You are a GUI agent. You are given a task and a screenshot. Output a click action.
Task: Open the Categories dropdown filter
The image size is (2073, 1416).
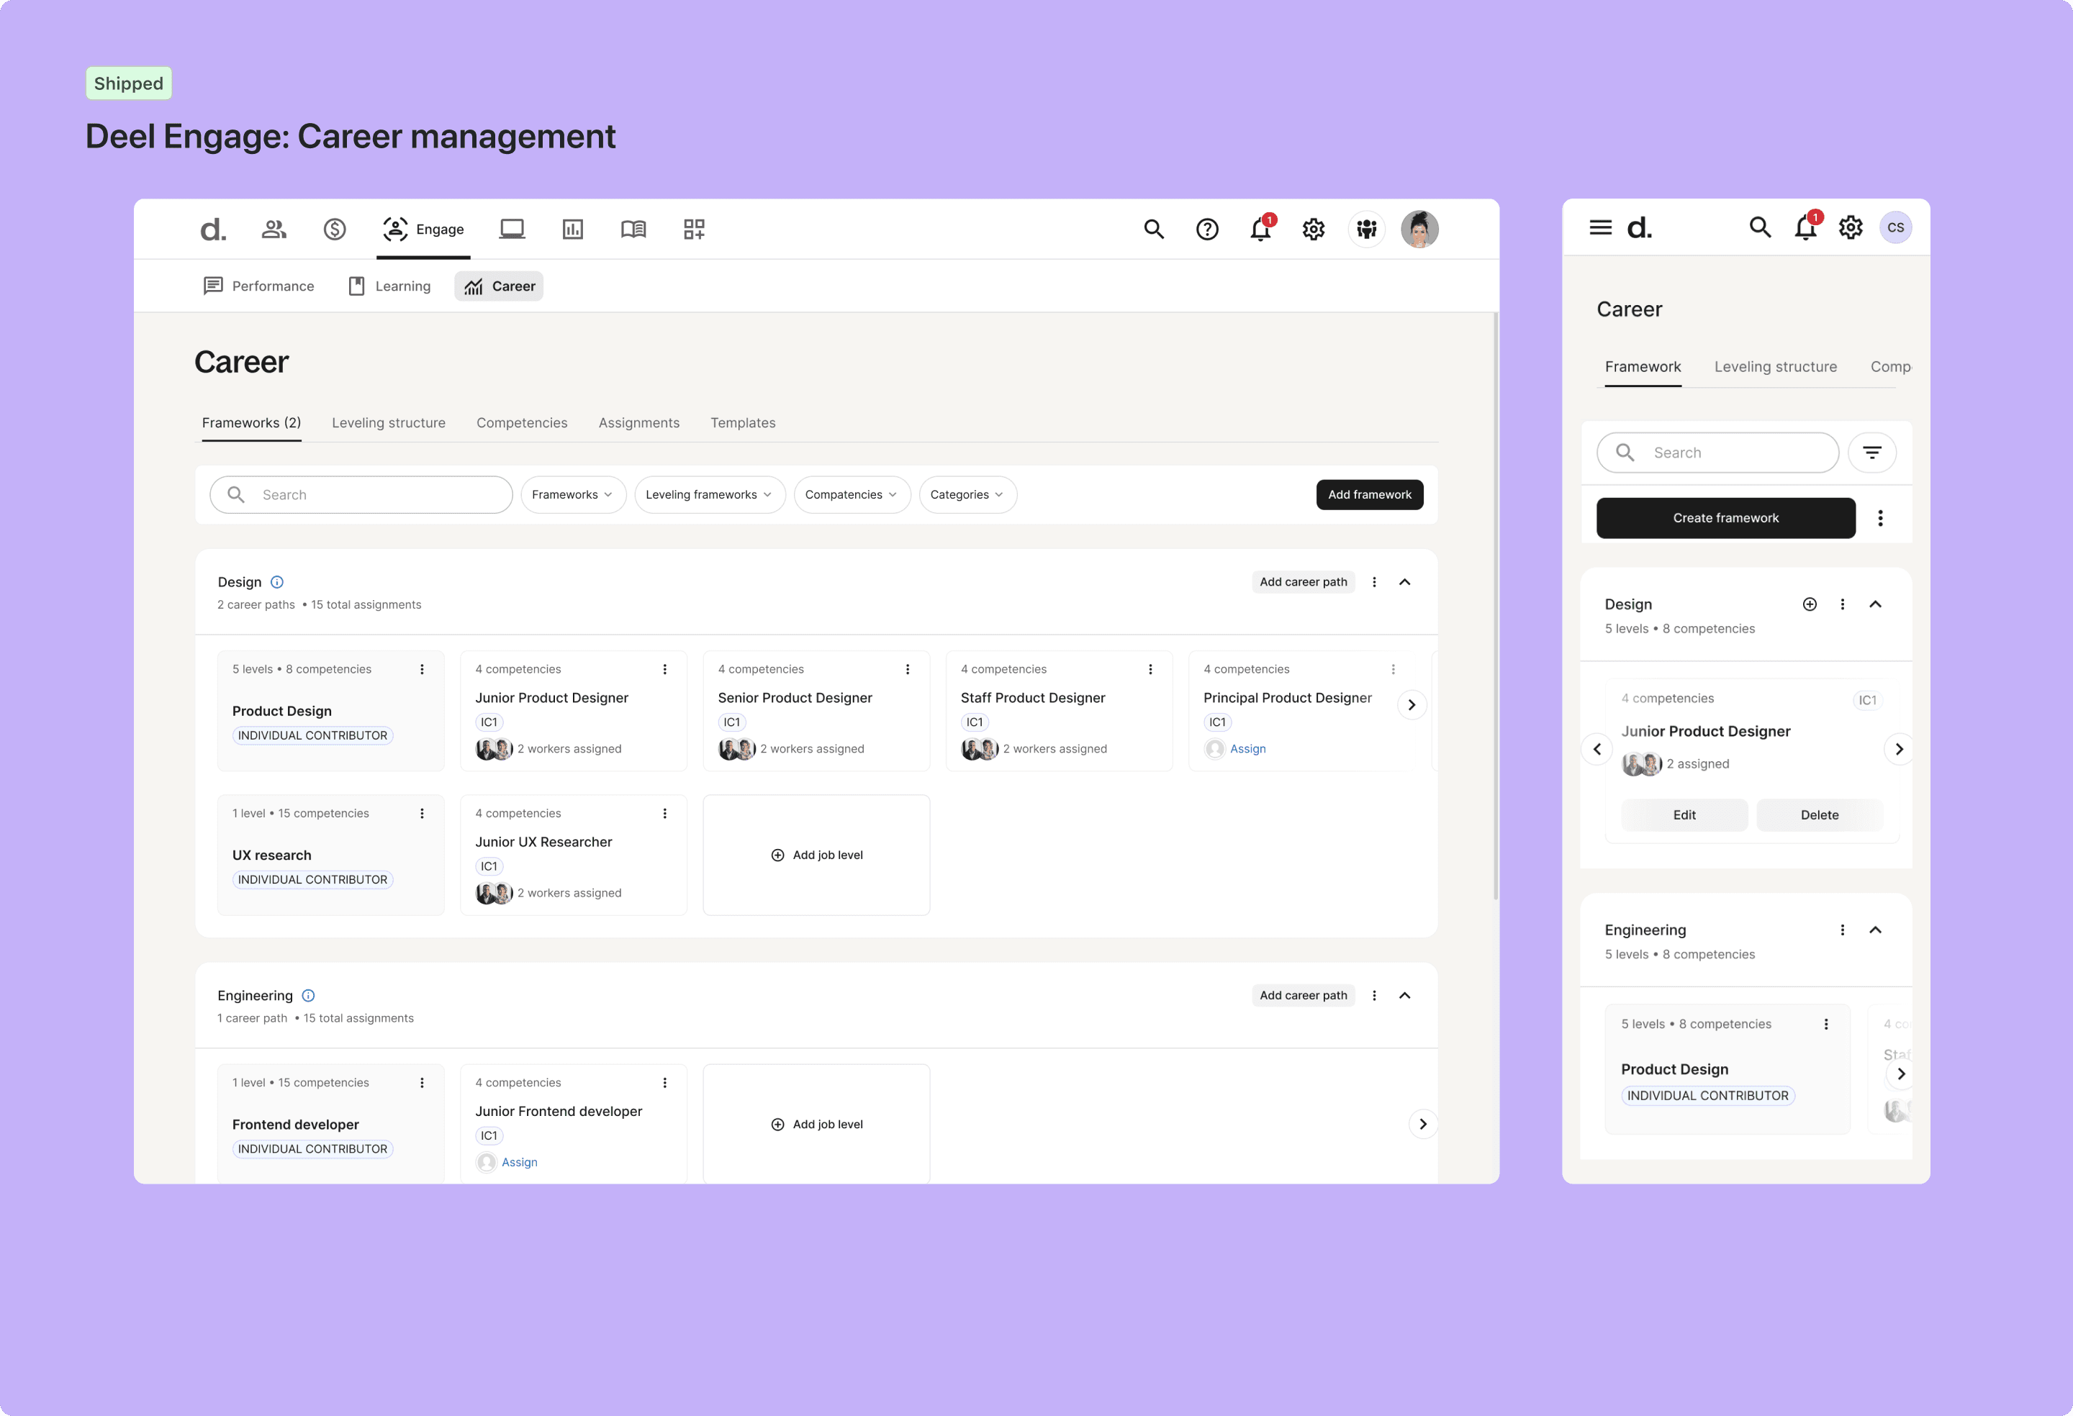pos(967,494)
